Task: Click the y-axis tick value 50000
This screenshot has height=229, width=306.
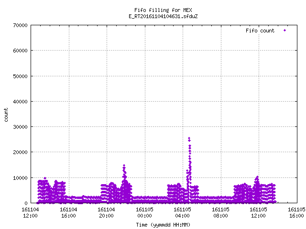Action: [x=20, y=76]
